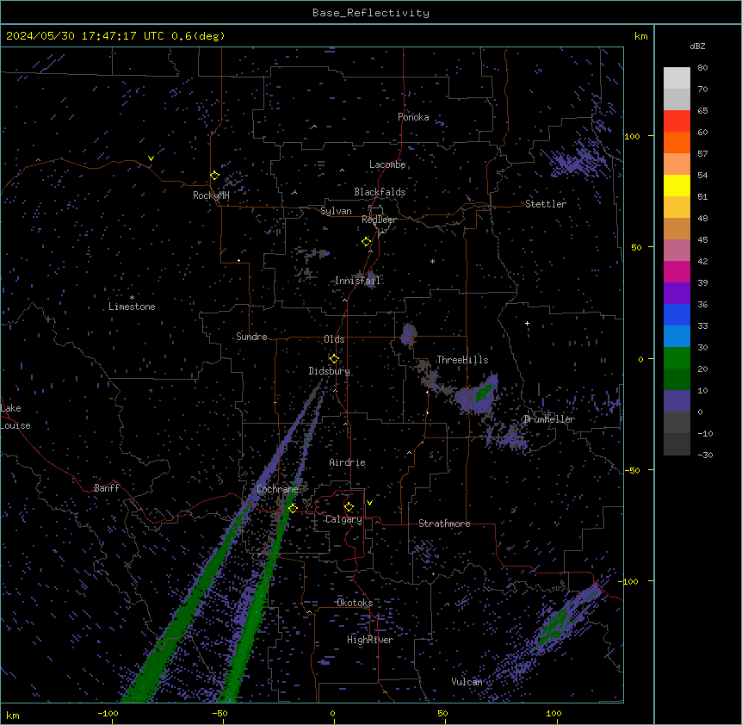Select the Strathmore label
The width and height of the screenshot is (742, 725).
pyautogui.click(x=444, y=524)
